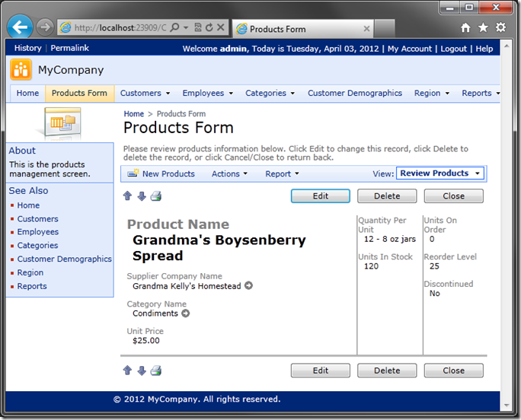521x420 pixels.
Task: Click the empty new tab button
Action: 385,29
